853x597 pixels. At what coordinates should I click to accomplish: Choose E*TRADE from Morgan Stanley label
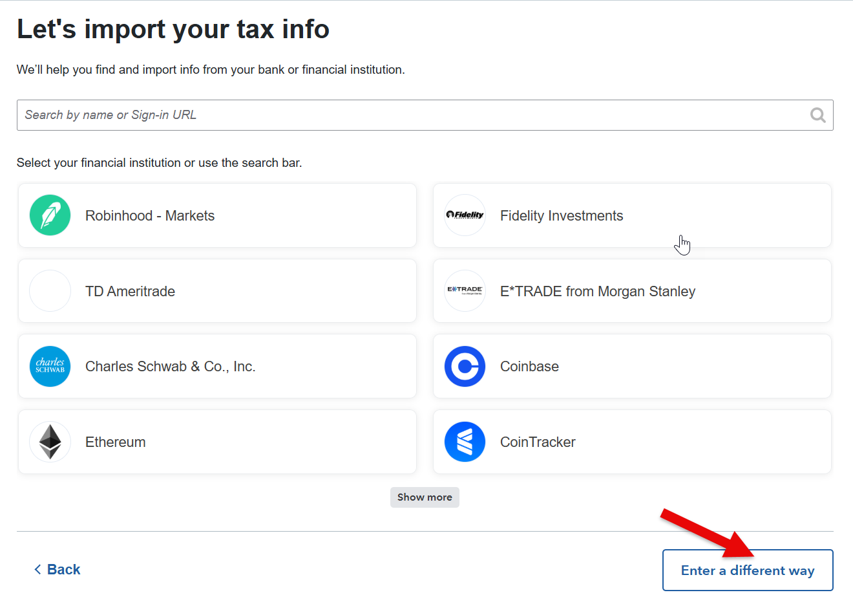pyautogui.click(x=598, y=291)
